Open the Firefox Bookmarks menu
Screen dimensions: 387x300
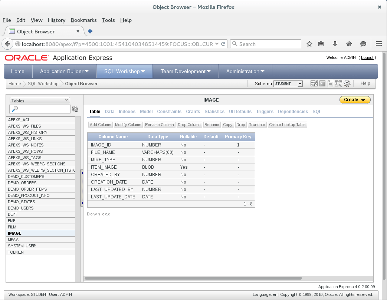tap(83, 20)
